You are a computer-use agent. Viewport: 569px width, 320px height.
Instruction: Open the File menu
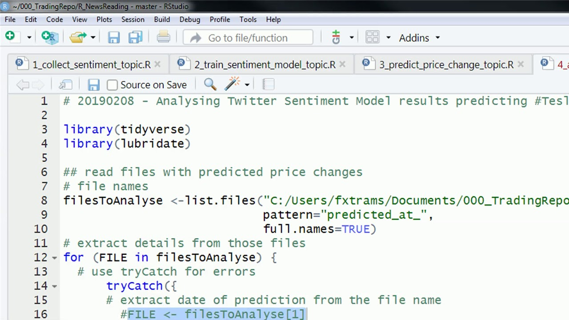tap(10, 20)
